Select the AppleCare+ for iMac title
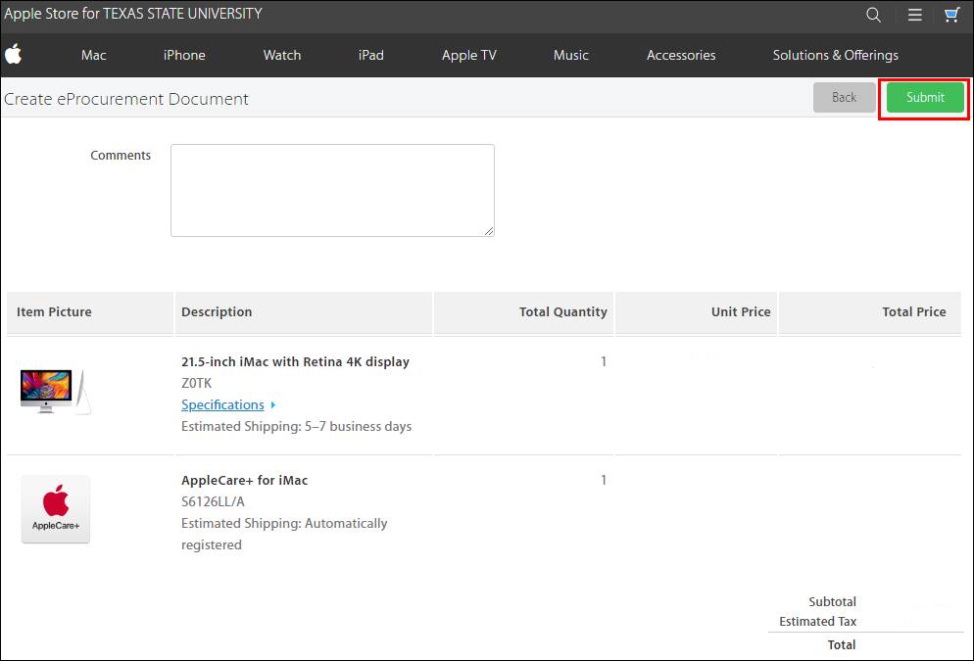 [244, 481]
